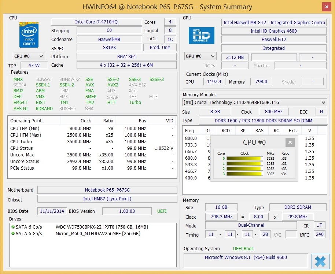The image size is (335, 274).
Task: Click the AES-NI feature label
Action: (x=21, y=109)
